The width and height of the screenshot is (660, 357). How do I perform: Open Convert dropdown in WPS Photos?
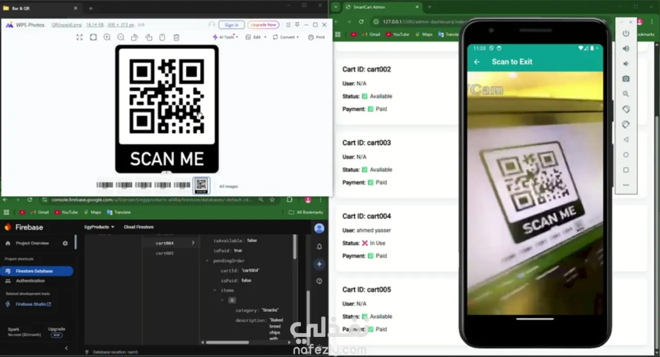tap(286, 37)
